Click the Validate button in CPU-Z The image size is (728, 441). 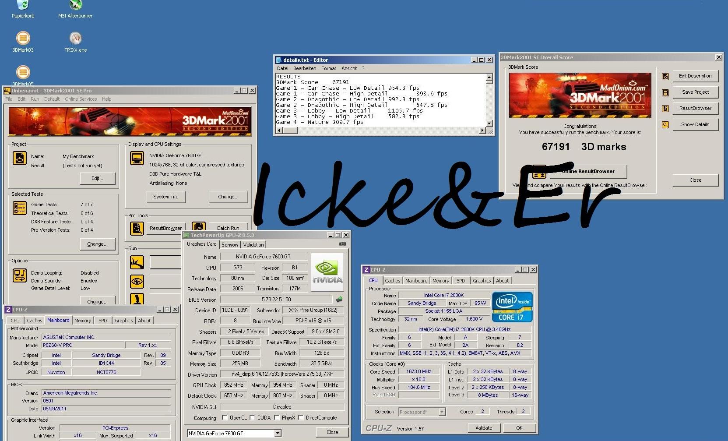(x=484, y=428)
